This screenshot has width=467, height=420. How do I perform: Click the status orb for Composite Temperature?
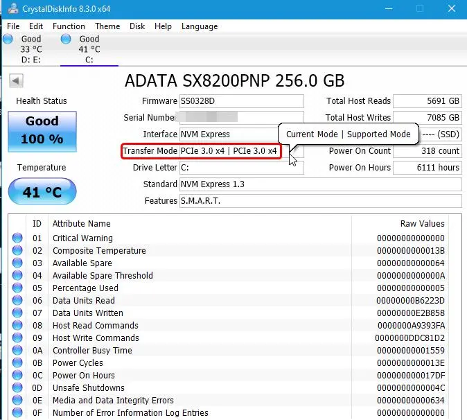tap(17, 250)
